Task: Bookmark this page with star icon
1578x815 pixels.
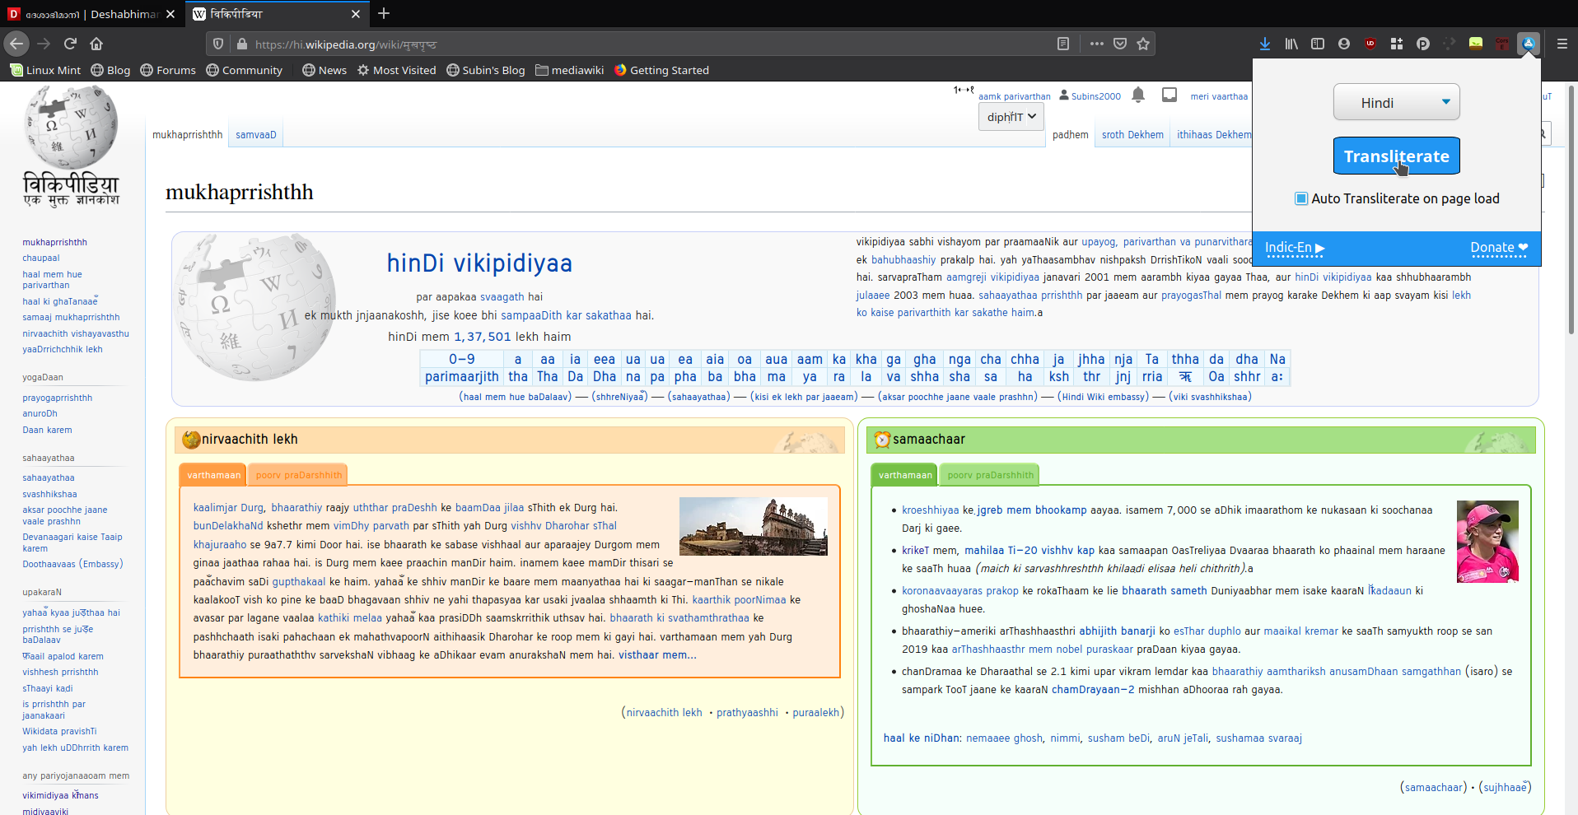Action: [1143, 44]
